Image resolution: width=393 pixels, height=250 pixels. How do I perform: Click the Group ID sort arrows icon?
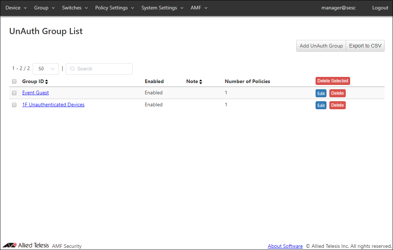click(x=47, y=82)
